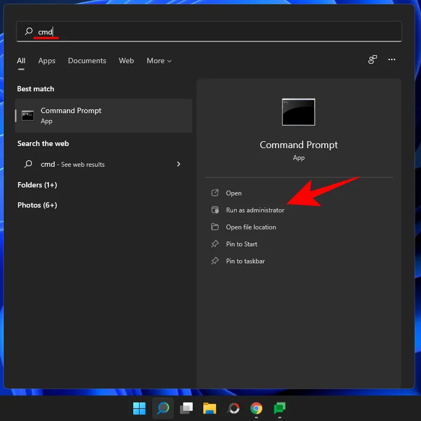This screenshot has height=421, width=421.
Task: Click Pin to taskbar
Action: coord(245,261)
